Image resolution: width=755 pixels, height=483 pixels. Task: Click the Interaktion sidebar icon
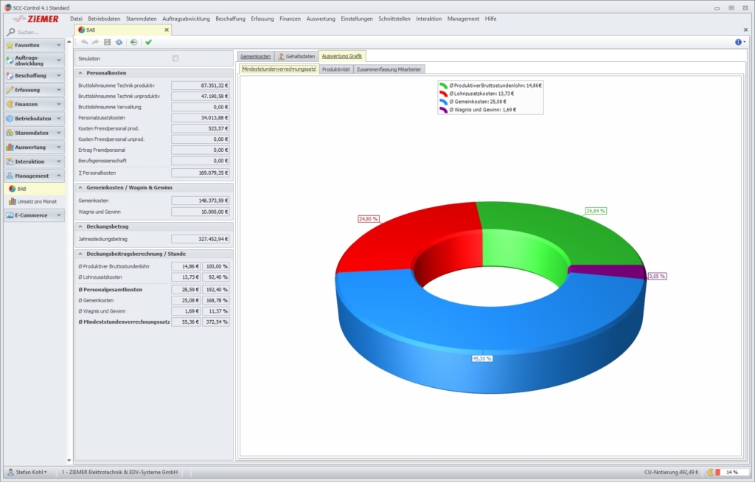point(10,161)
